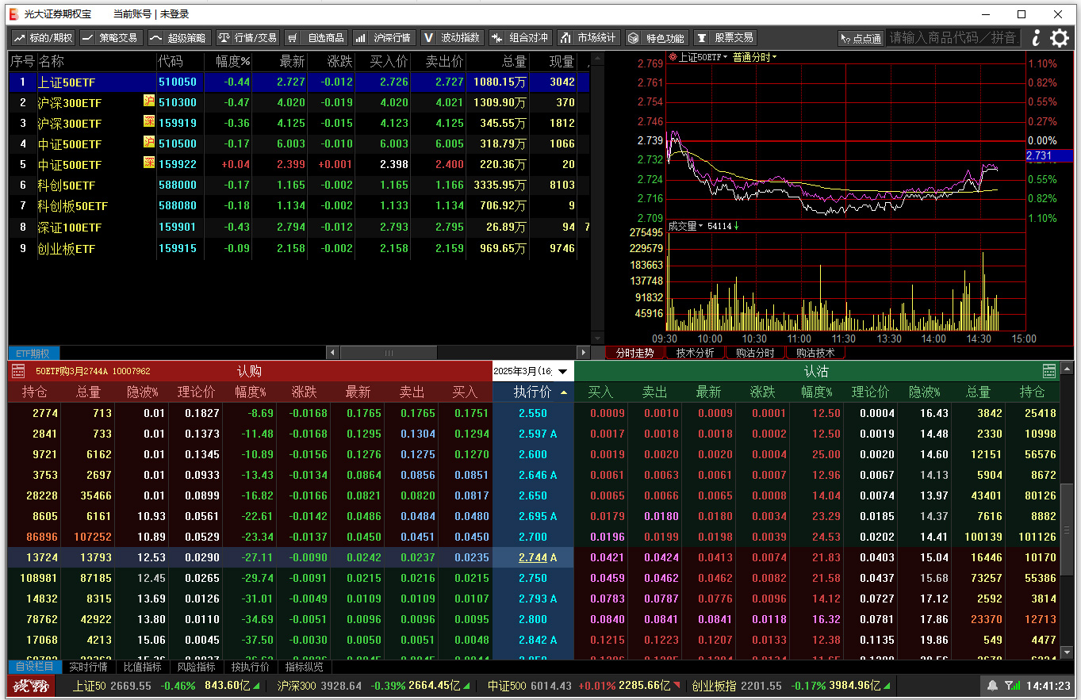Open the 成交量 indicator dropdown

(x=685, y=226)
